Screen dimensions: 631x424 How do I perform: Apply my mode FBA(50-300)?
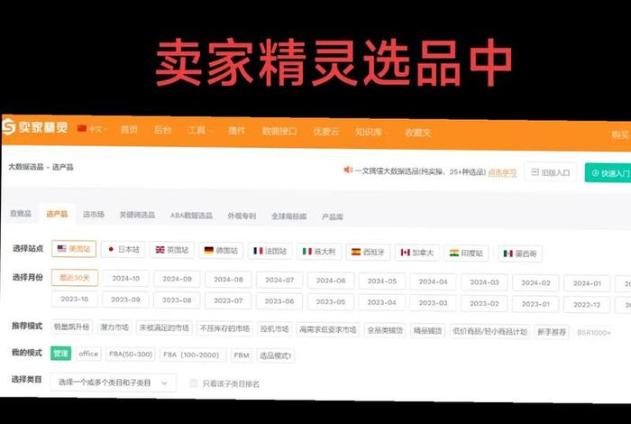pyautogui.click(x=131, y=355)
